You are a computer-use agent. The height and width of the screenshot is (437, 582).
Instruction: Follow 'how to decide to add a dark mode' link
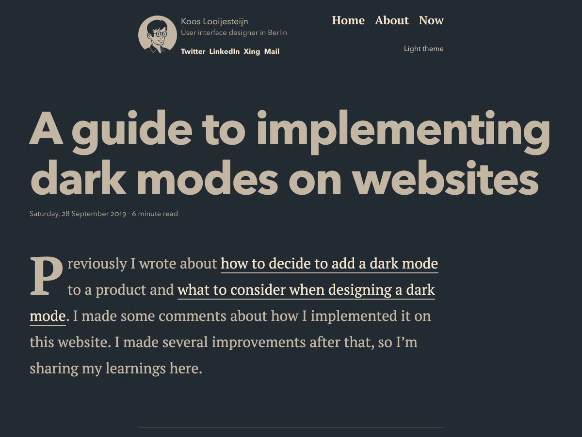tap(329, 264)
